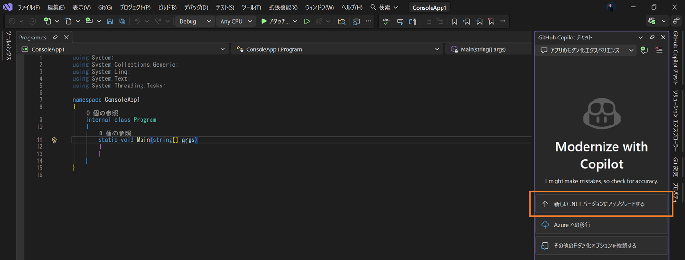The image size is (685, 260).
Task: Click the bookmark toggle icon
Action: 454,21
